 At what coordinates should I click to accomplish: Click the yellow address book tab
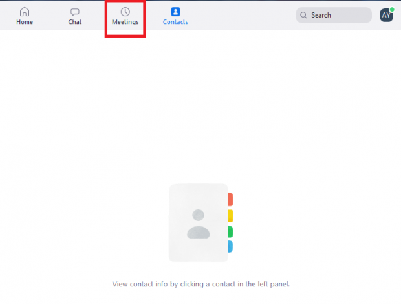pos(230,216)
